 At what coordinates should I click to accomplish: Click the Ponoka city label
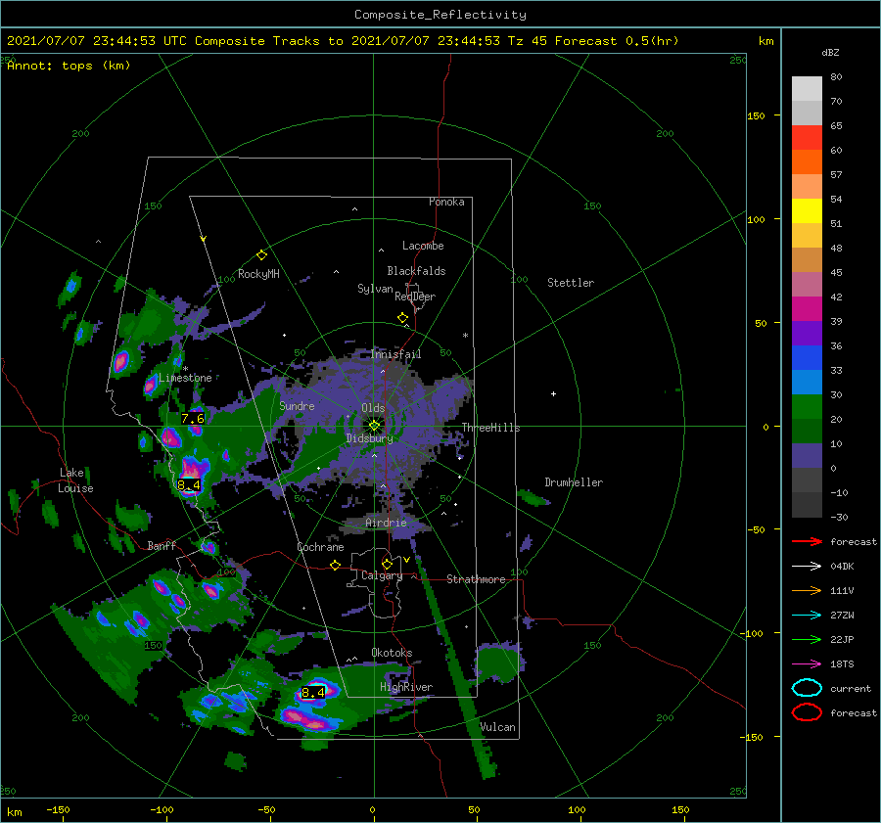[x=446, y=202]
